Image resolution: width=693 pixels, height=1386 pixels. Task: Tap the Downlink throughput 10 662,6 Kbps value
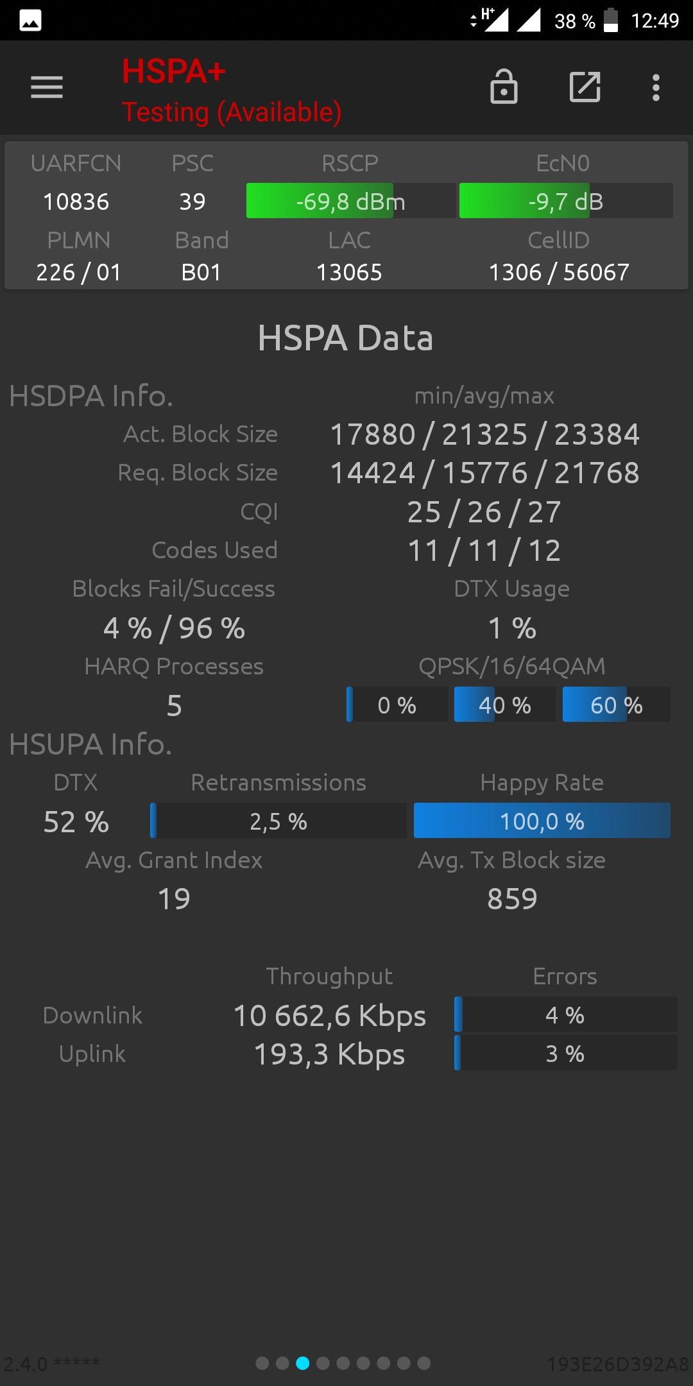(x=330, y=1016)
